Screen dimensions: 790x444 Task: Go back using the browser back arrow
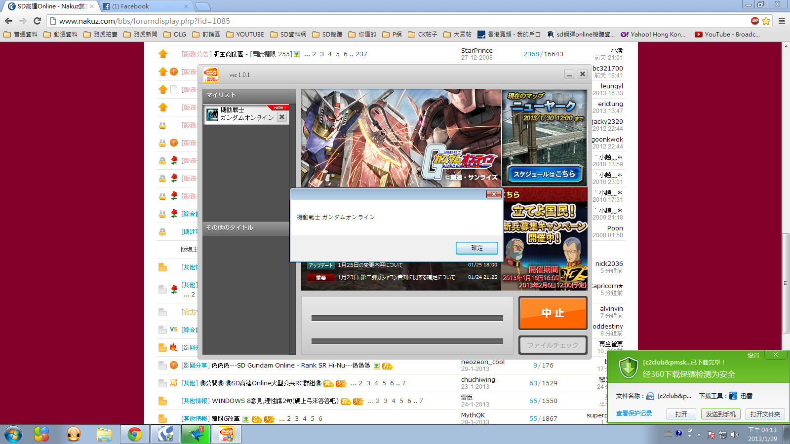pyautogui.click(x=8, y=21)
